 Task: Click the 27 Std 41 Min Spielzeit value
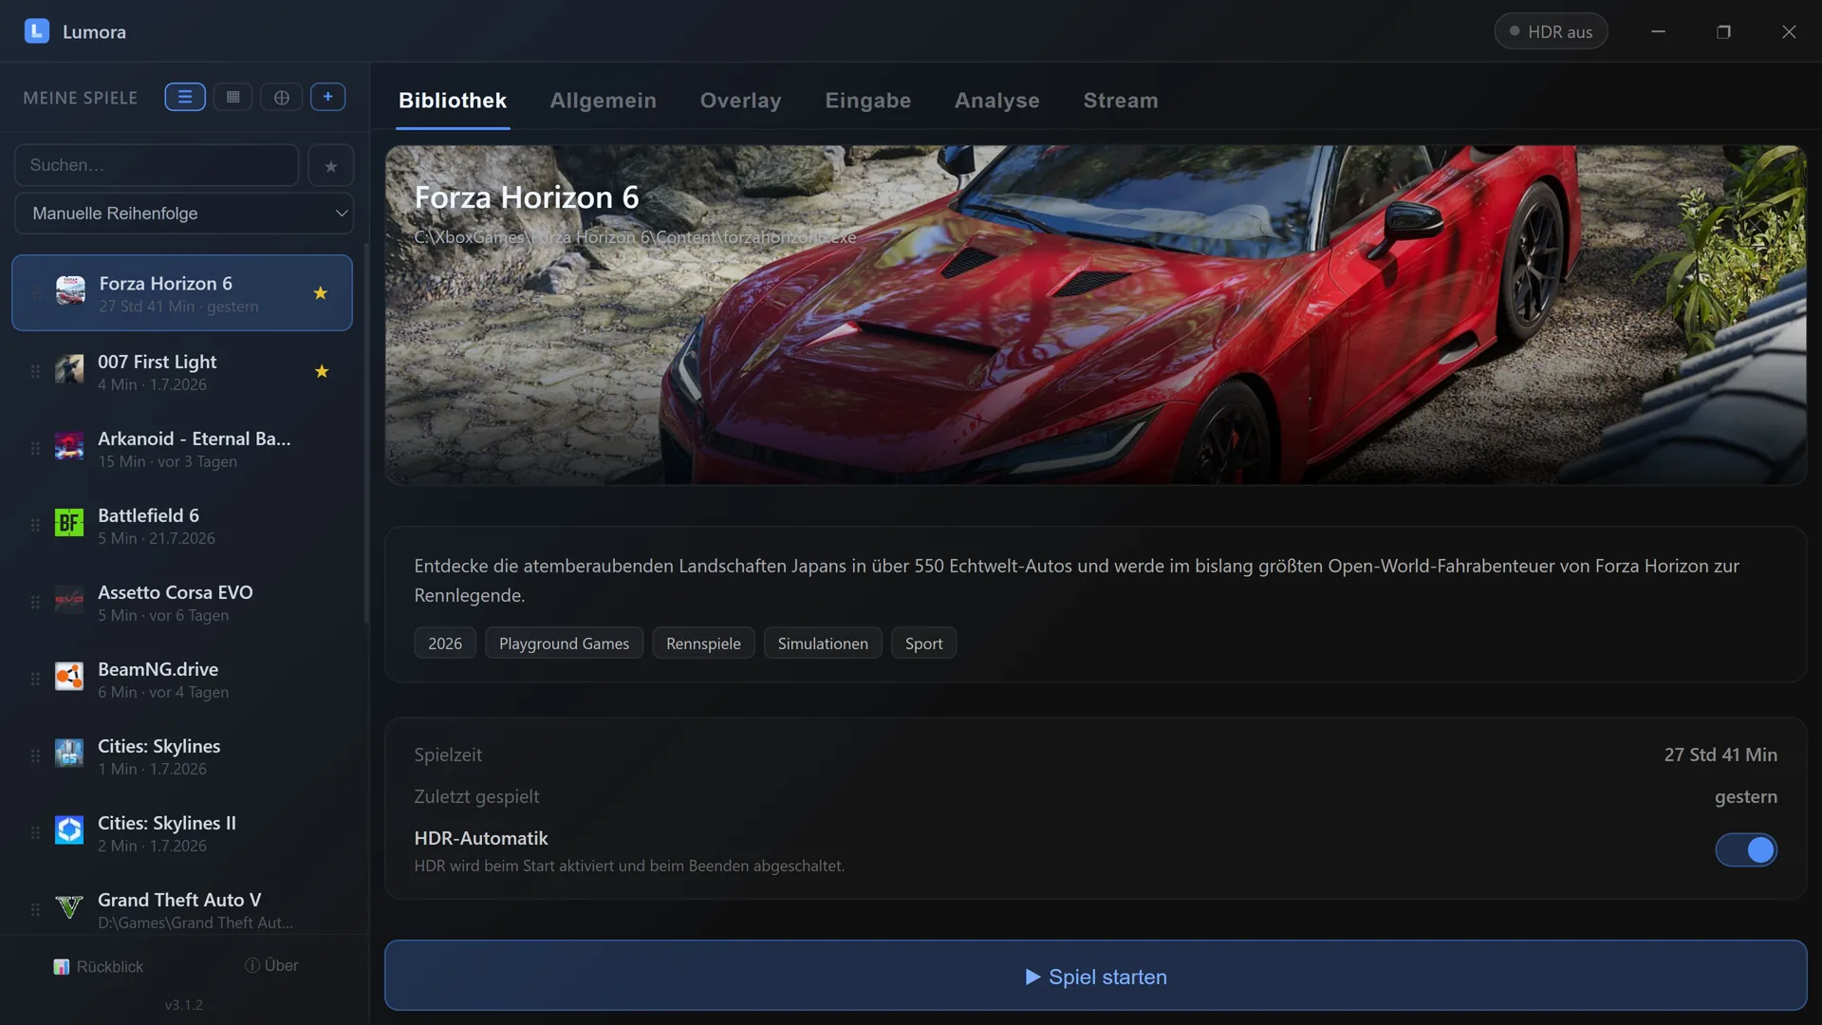click(x=1720, y=755)
